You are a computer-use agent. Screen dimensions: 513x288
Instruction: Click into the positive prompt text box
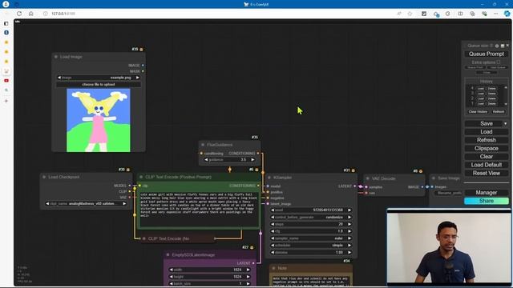coord(199,209)
